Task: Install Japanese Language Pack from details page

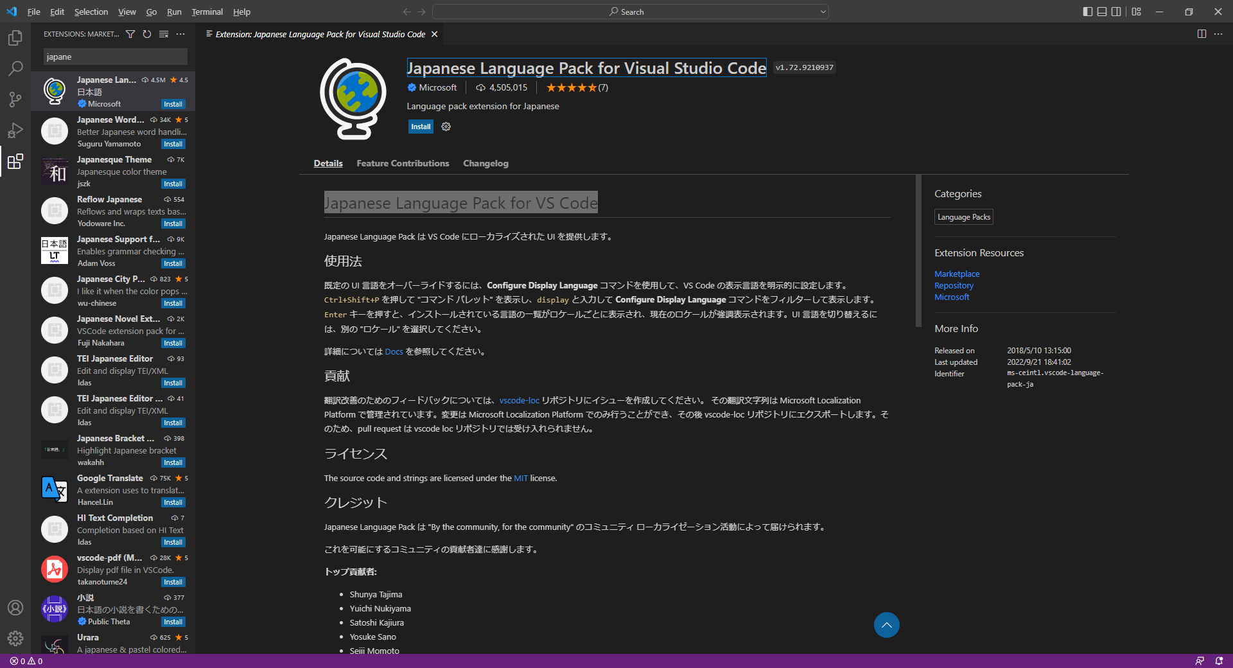Action: point(421,127)
